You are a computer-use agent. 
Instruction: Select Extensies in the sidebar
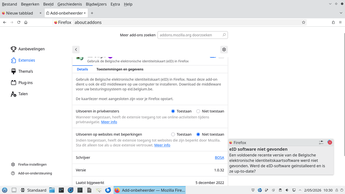[23, 60]
